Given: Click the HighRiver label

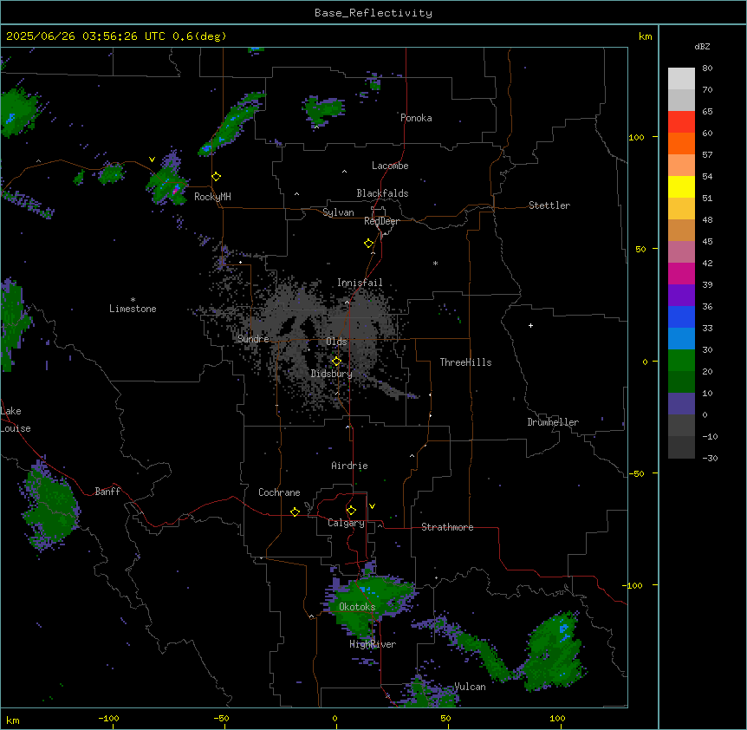Looking at the screenshot, I should coord(373,644).
